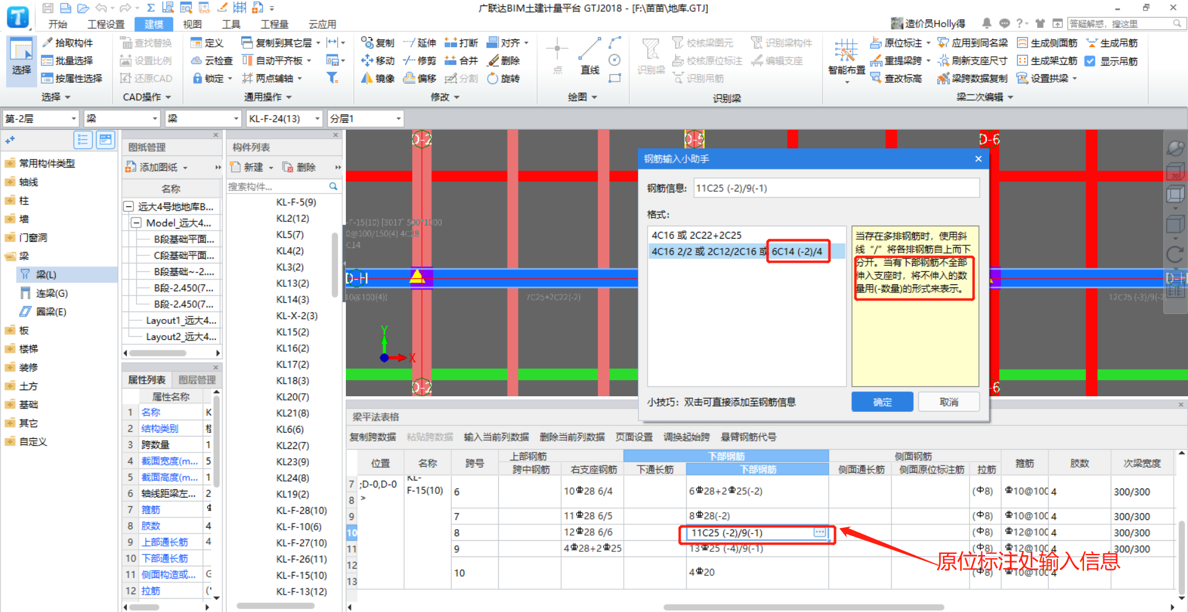Select the 旋转 rotate tool
This screenshot has height=612, width=1188.
(x=503, y=79)
